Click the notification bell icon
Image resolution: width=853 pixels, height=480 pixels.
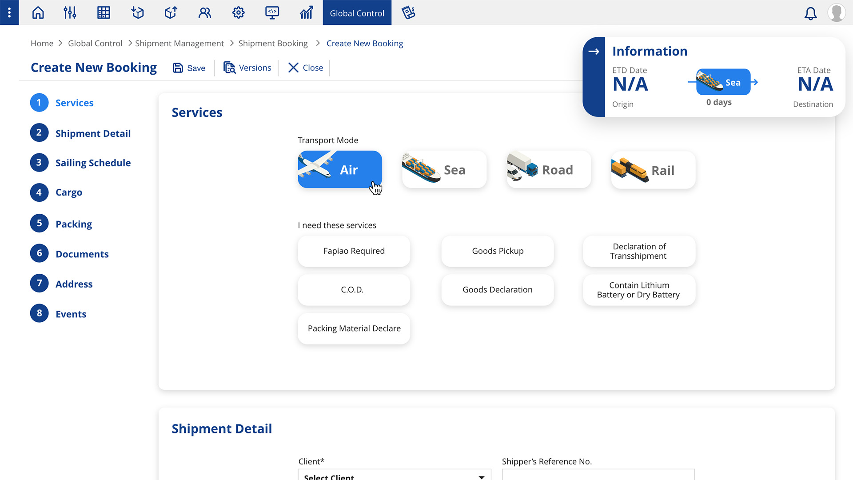[810, 13]
